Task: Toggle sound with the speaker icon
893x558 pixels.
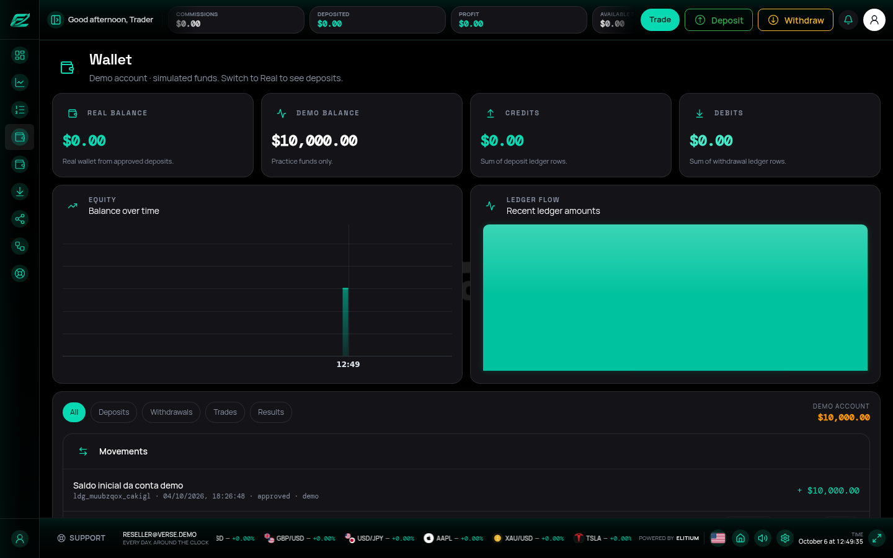Action: pos(763,538)
